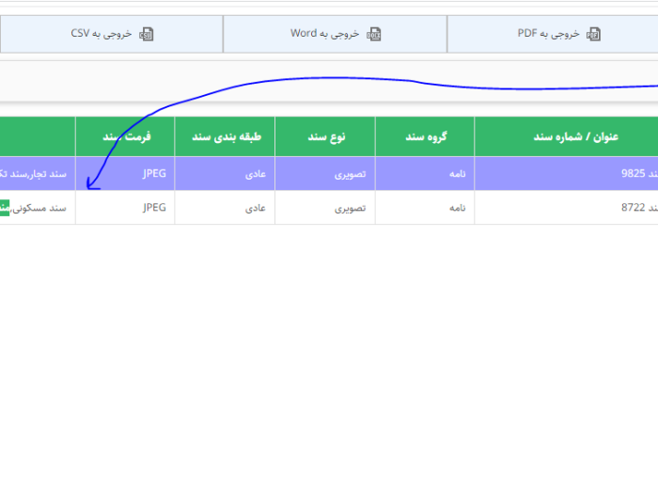Export the table via خروجی به CSV

(111, 34)
